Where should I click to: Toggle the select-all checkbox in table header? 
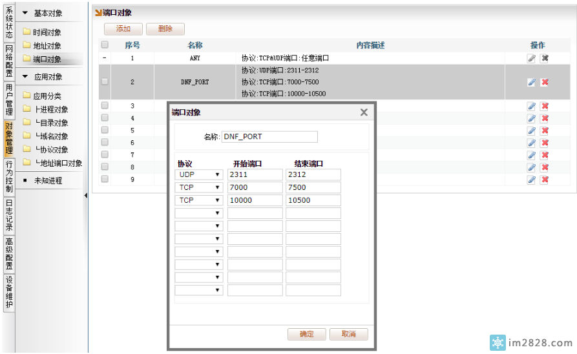[104, 45]
